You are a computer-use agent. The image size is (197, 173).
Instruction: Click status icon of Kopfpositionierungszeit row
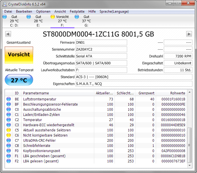click(9, 151)
